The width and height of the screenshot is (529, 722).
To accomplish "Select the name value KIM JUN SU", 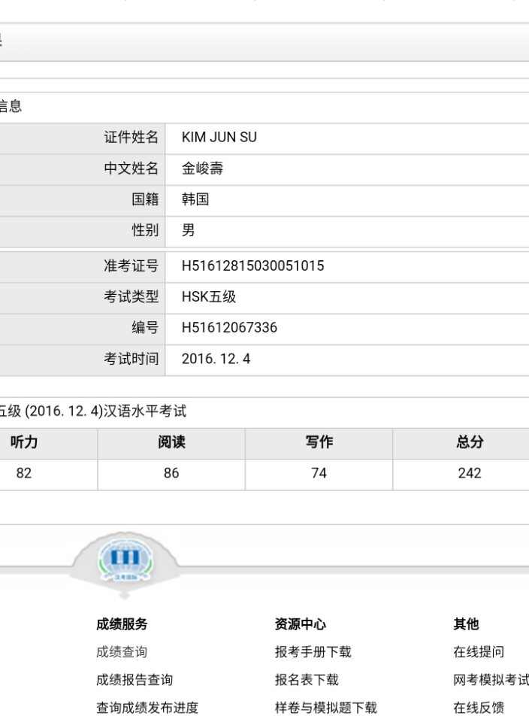I will point(219,137).
